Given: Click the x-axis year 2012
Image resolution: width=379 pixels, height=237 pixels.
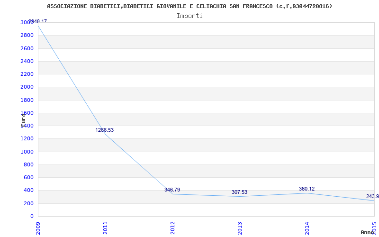Looking at the screenshot, I should 172,228.
